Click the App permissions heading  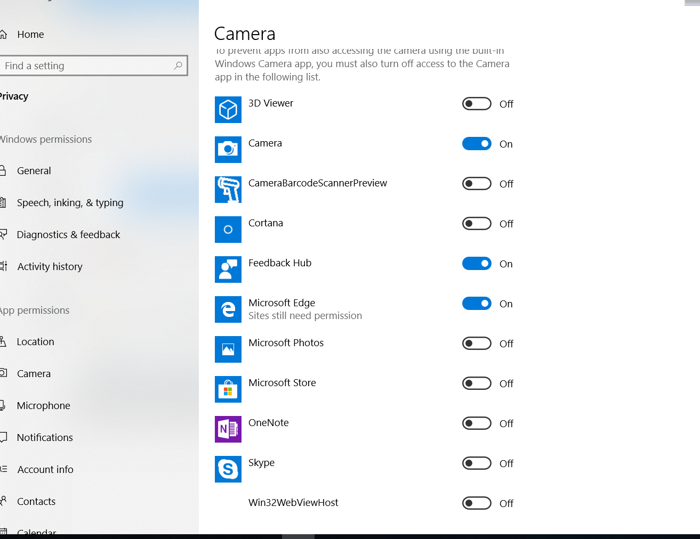[35, 311]
